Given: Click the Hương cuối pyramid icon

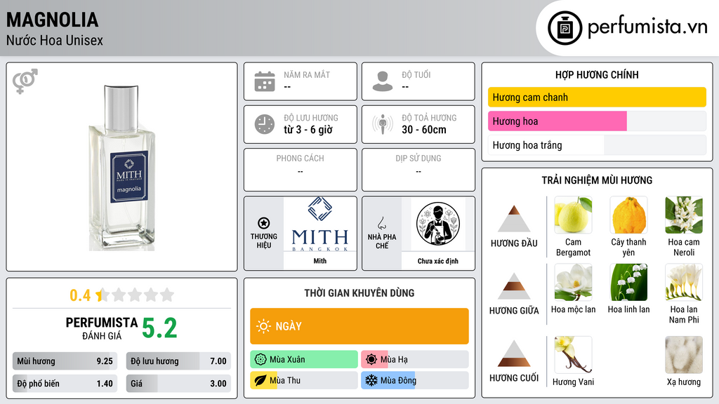Looking at the screenshot, I should coord(514,353).
